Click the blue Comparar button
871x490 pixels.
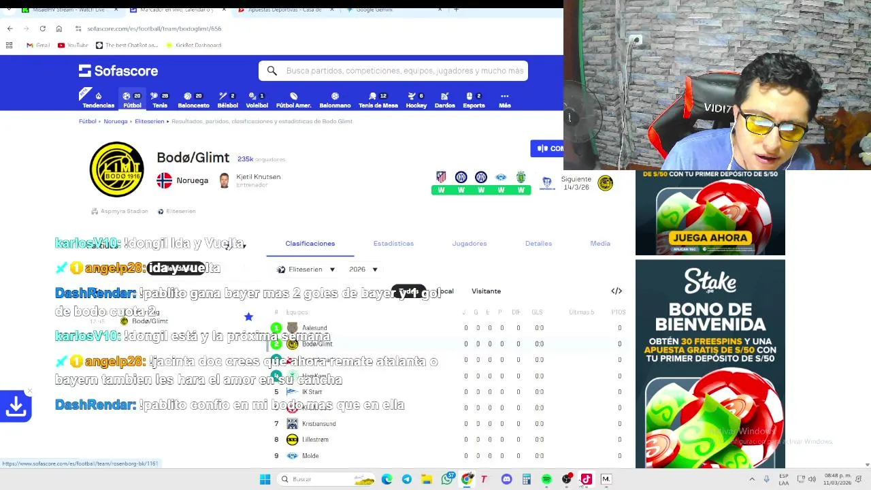pyautogui.click(x=547, y=148)
